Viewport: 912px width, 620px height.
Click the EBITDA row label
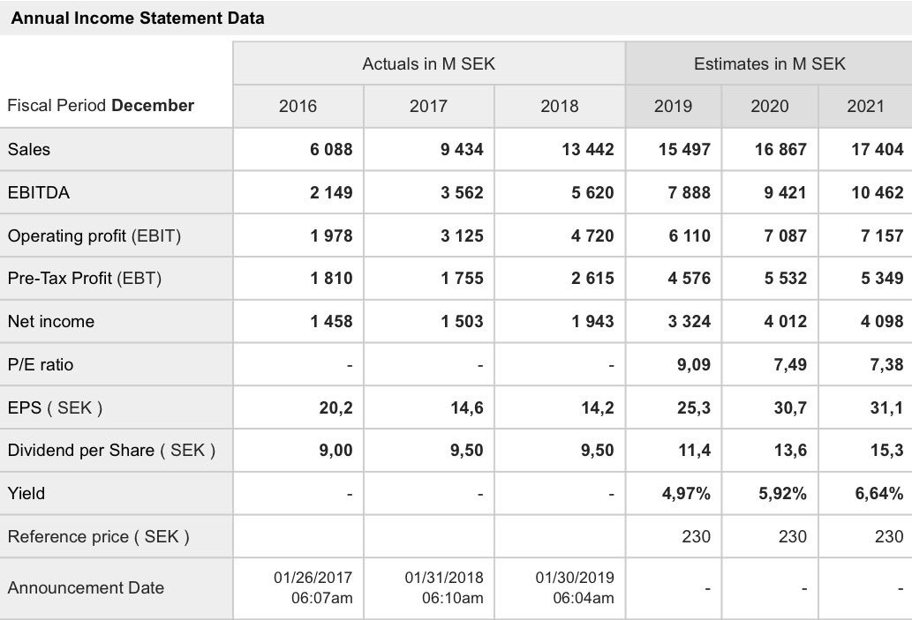[x=38, y=192]
